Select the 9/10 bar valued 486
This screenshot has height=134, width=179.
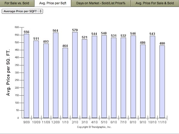click(143, 81)
